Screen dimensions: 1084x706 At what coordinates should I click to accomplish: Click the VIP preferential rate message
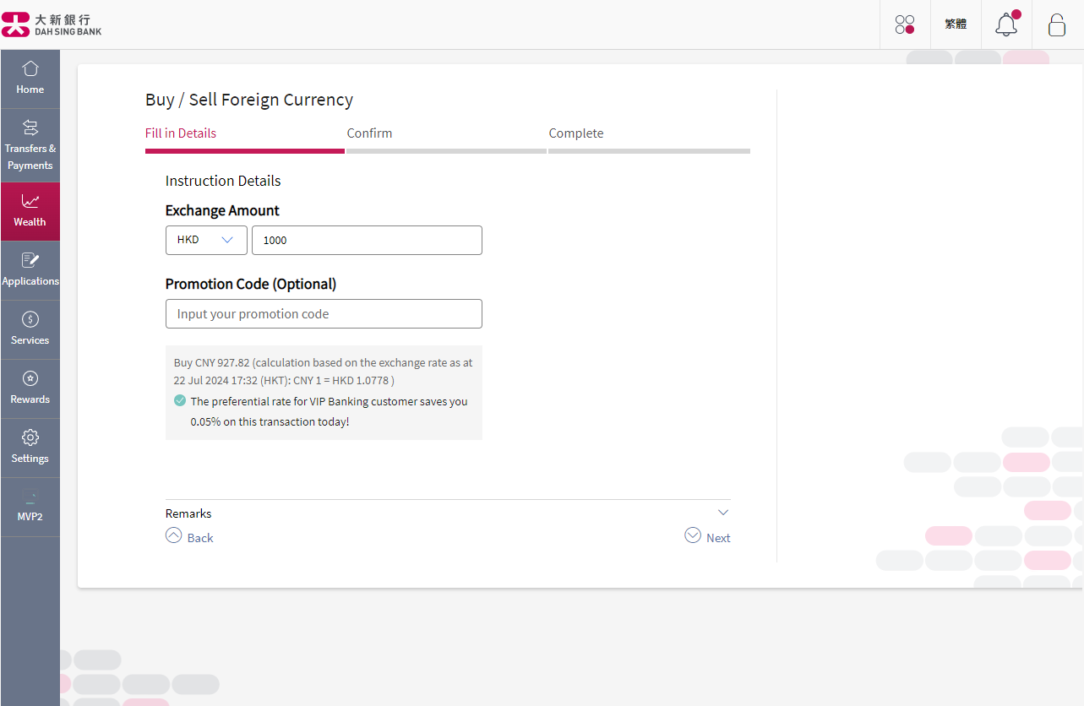point(329,411)
